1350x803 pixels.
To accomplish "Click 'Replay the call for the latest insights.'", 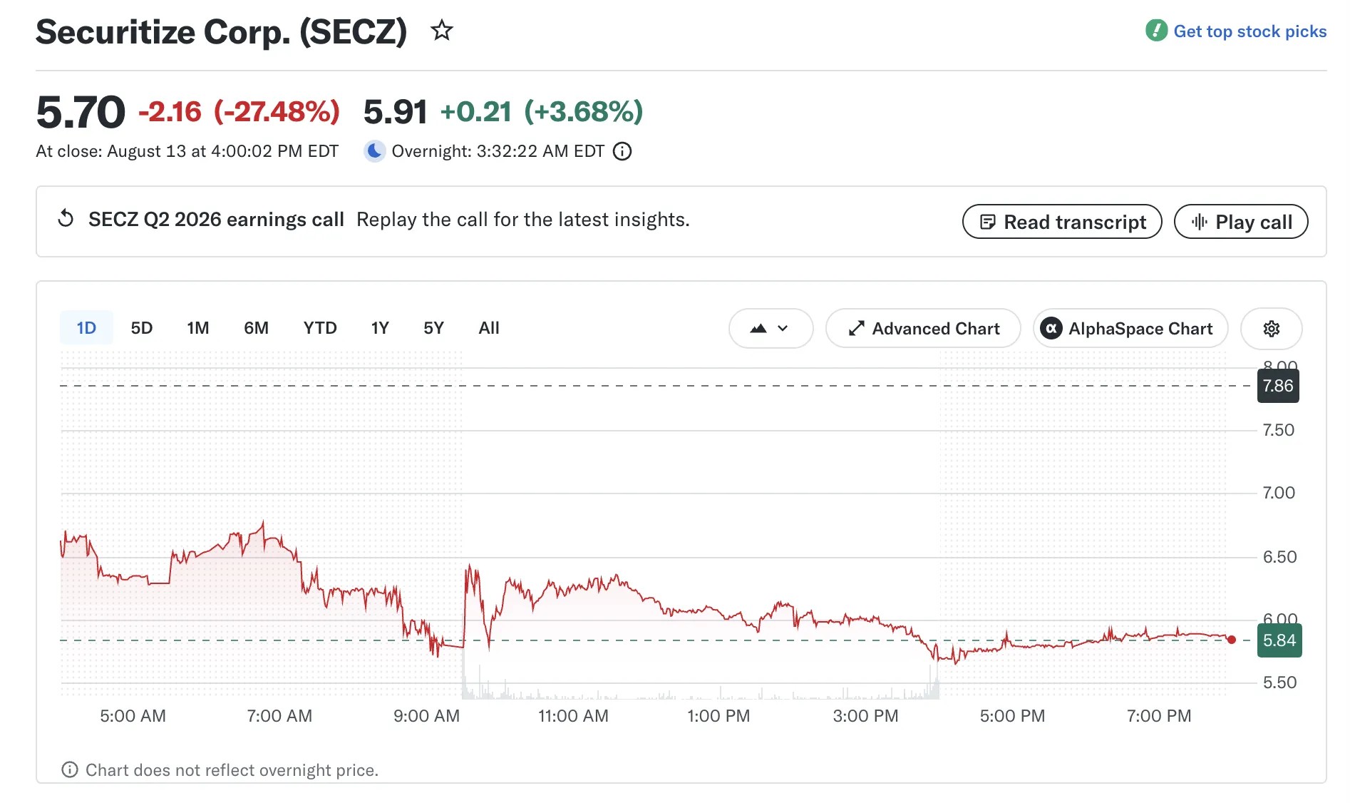I will pyautogui.click(x=523, y=219).
